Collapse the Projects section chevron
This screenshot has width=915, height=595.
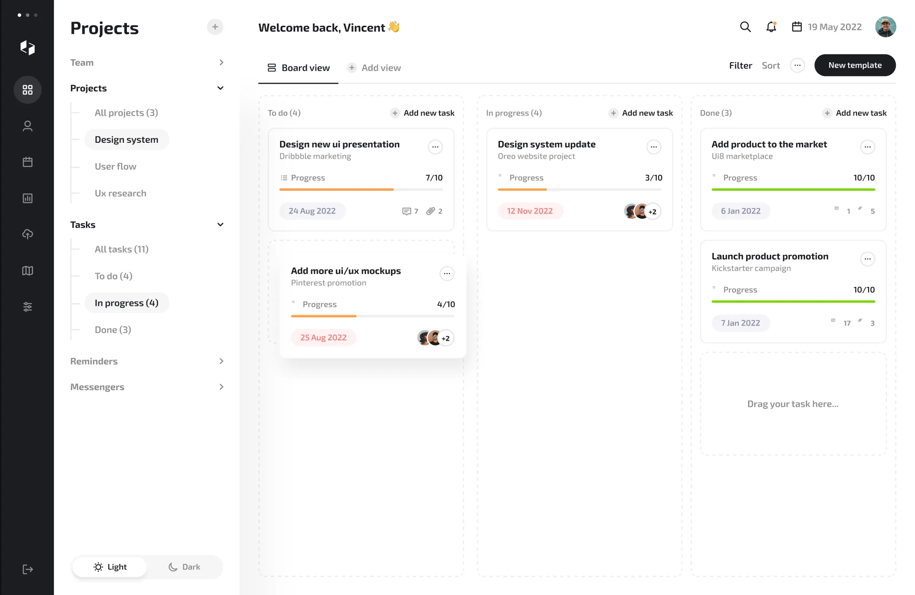click(220, 88)
